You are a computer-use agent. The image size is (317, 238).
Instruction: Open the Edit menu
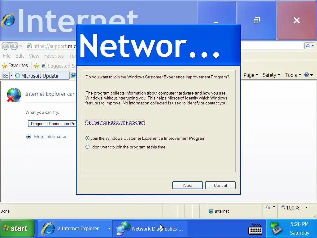click(x=20, y=56)
